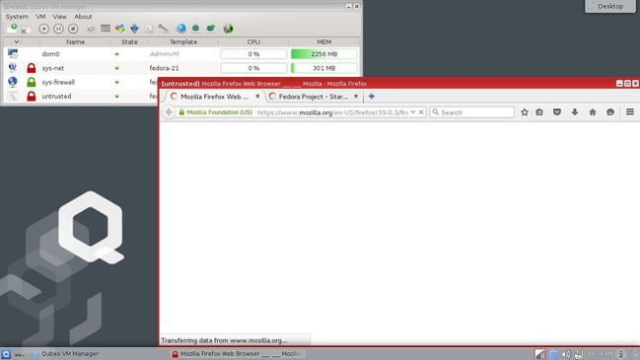640x360 pixels.
Task: Click the dom0 computer icon
Action: 13,53
